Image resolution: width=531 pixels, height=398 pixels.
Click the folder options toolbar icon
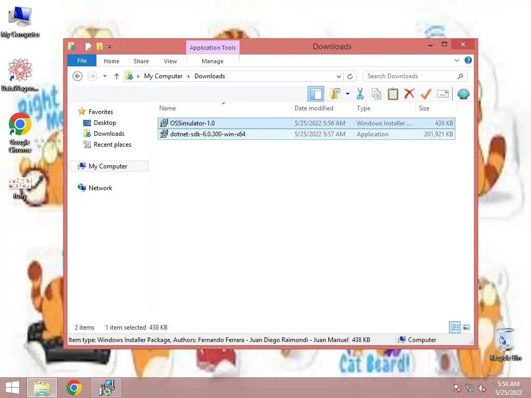(335, 94)
